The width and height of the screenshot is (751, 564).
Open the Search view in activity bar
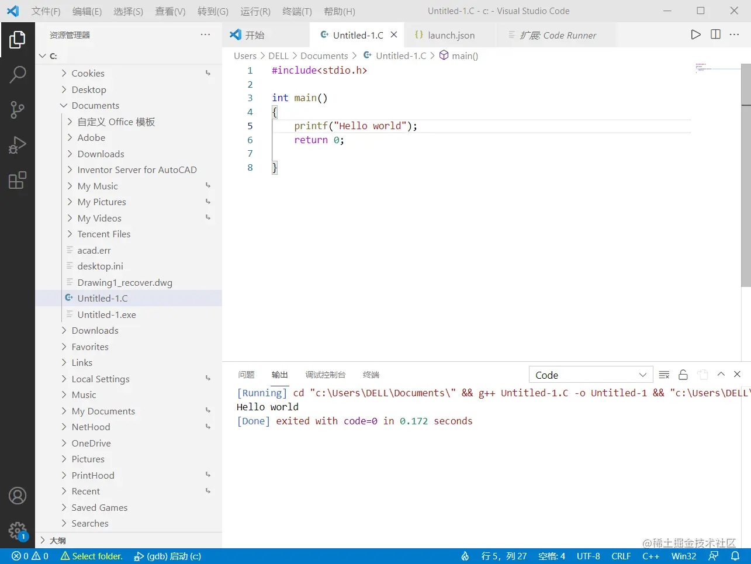tap(18, 74)
